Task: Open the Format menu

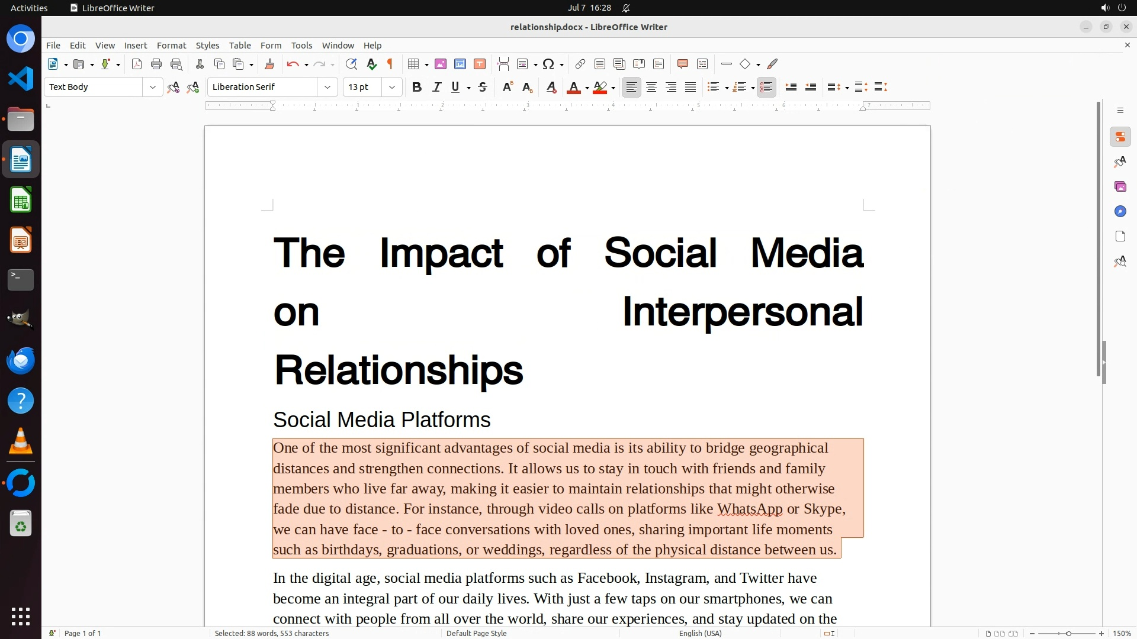Action: [x=171, y=45]
